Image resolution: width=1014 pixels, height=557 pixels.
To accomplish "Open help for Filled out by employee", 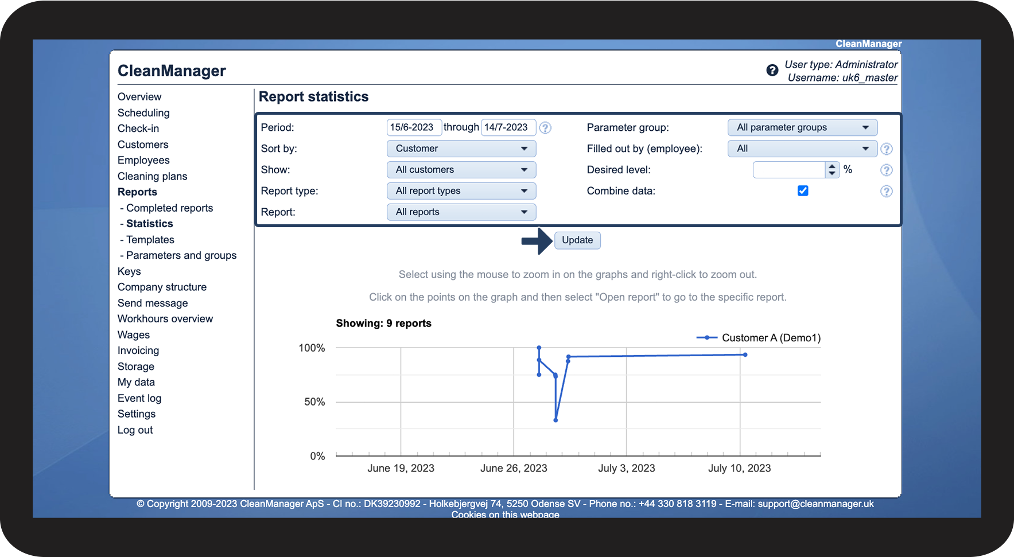I will [886, 149].
